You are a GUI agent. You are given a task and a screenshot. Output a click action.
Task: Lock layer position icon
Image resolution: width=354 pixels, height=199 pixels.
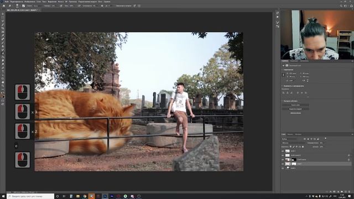click(x=296, y=146)
